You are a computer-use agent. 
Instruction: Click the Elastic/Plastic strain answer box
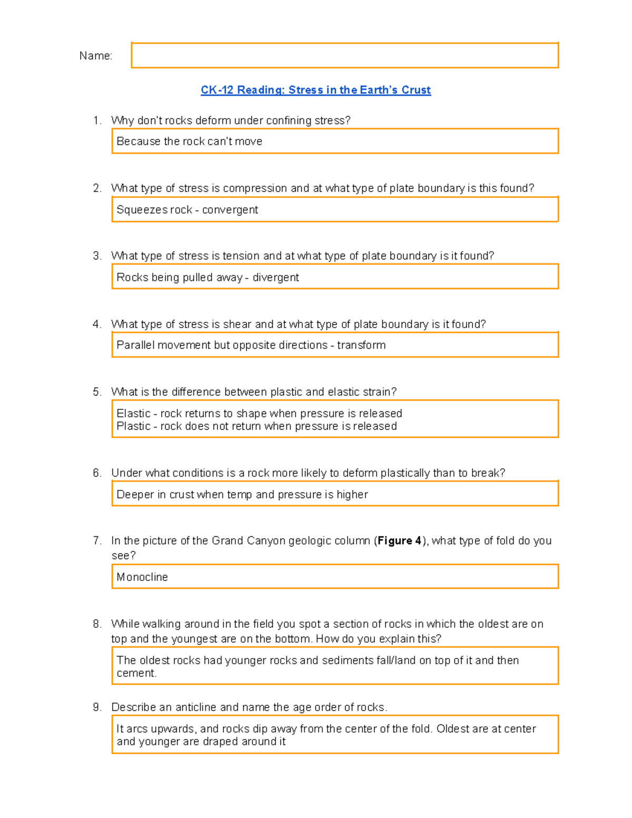335,419
